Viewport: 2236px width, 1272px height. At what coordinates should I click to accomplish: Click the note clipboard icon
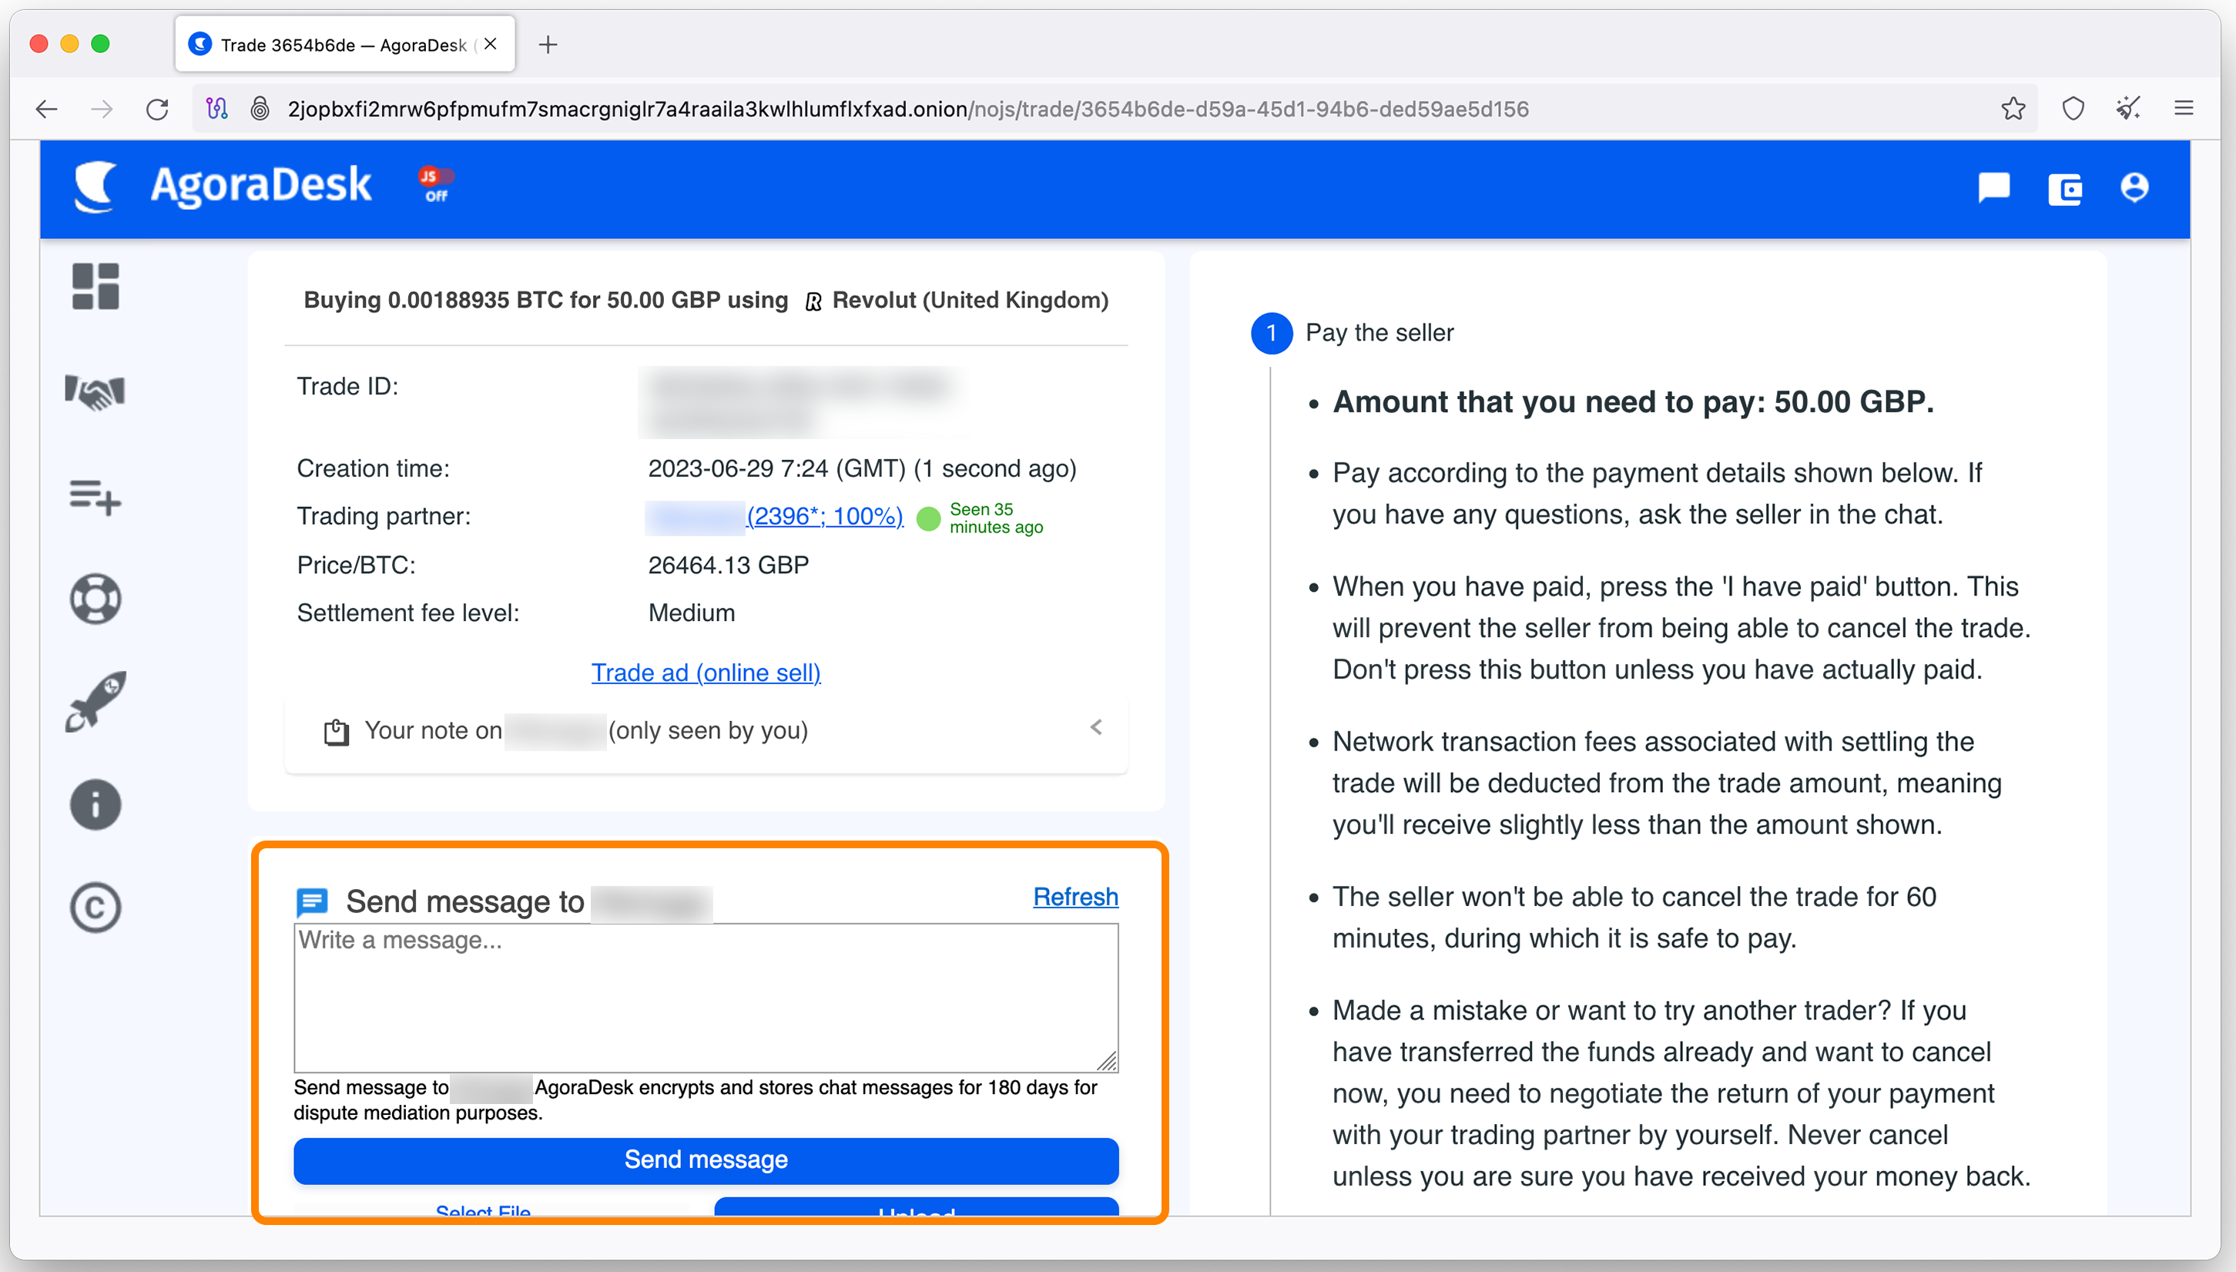pyautogui.click(x=336, y=731)
